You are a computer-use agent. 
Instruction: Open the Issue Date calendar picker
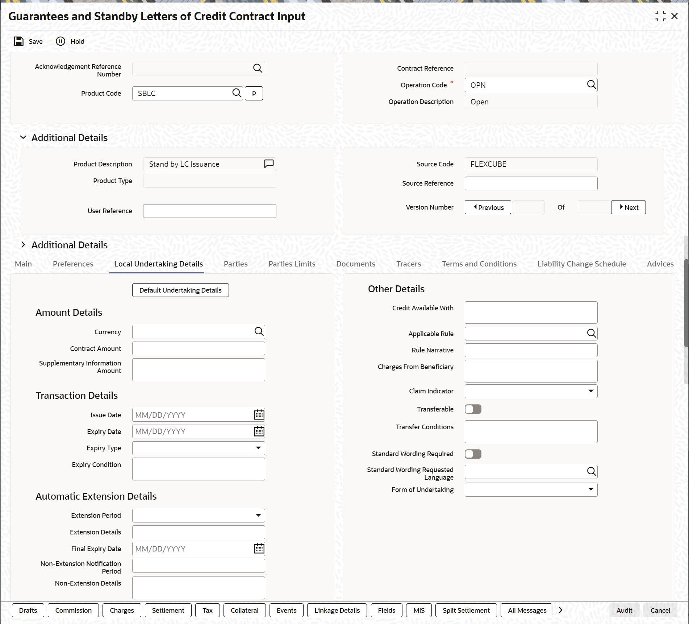(x=259, y=415)
